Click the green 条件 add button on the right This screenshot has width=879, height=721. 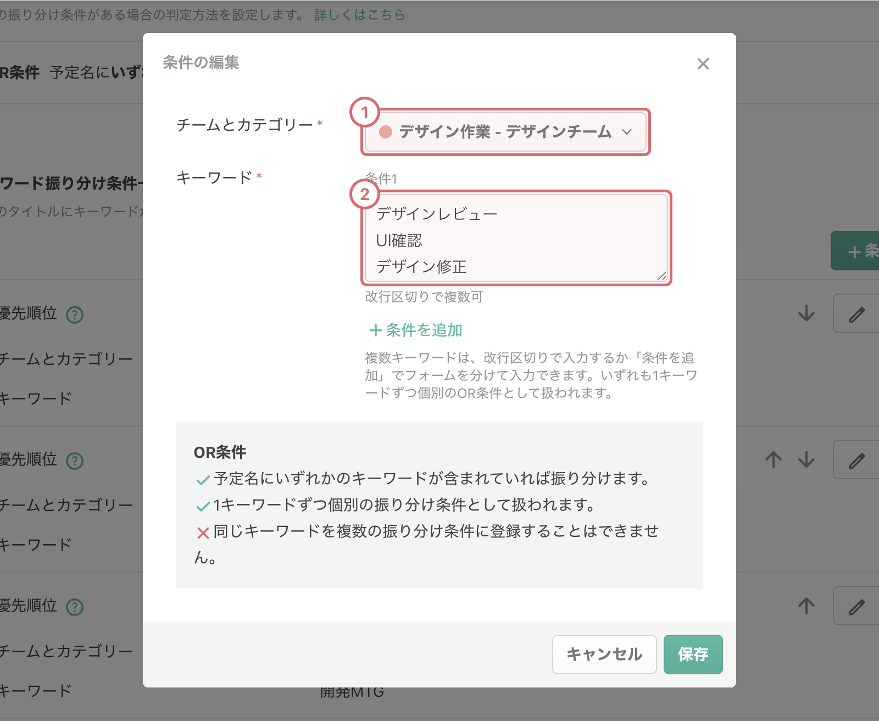click(x=858, y=251)
